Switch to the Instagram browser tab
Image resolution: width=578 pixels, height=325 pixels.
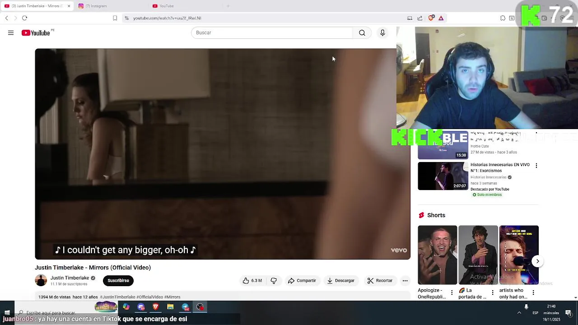111,6
